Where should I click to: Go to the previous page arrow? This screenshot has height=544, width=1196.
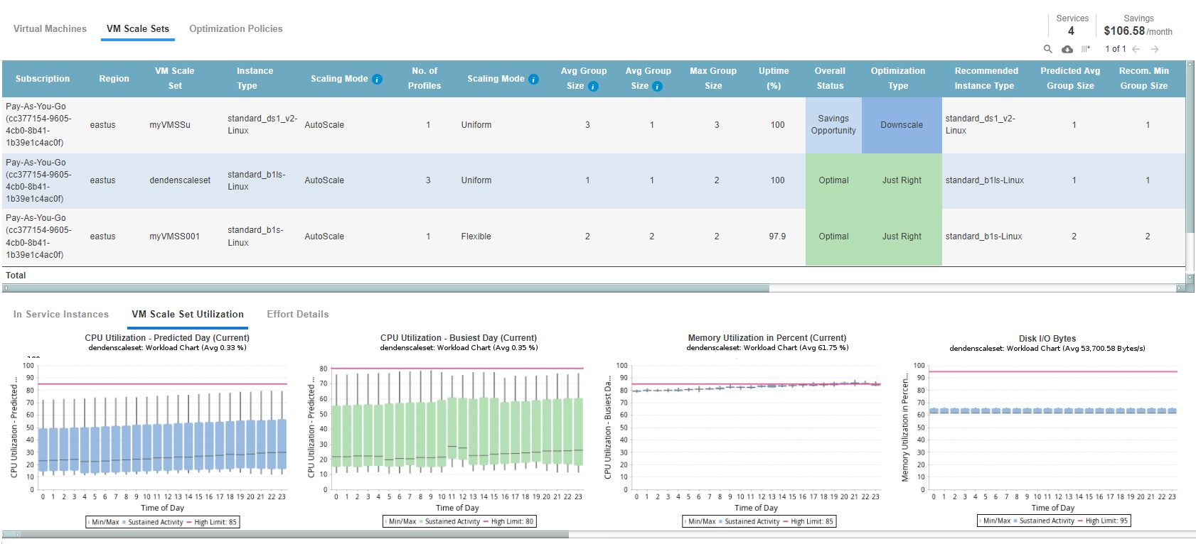[x=1136, y=49]
